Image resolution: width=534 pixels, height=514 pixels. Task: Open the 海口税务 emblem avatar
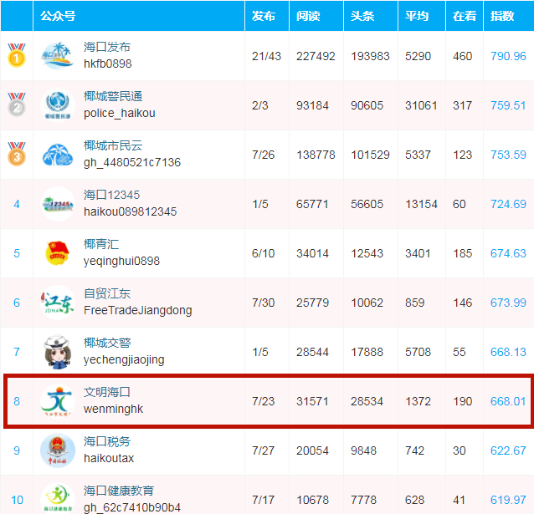coord(57,450)
